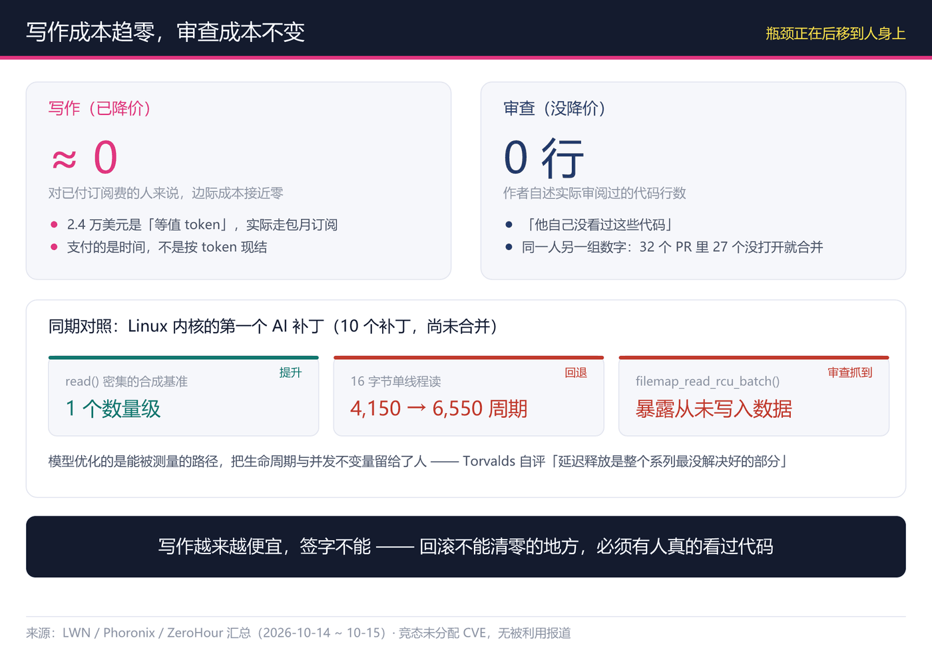Click the red 审查抓到 tag
Image resolution: width=932 pixels, height=652 pixels.
tap(850, 373)
